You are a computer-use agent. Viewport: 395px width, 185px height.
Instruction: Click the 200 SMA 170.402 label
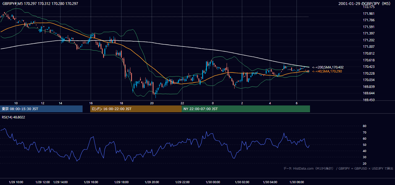(x=328, y=67)
